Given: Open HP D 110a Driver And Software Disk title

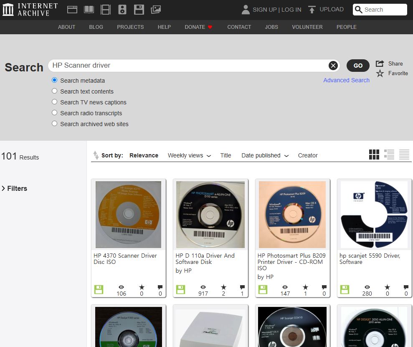Looking at the screenshot, I should [205, 259].
